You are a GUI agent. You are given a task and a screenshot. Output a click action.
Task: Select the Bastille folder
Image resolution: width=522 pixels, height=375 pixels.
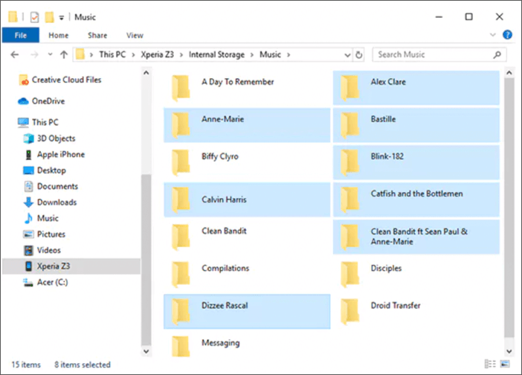pos(416,125)
